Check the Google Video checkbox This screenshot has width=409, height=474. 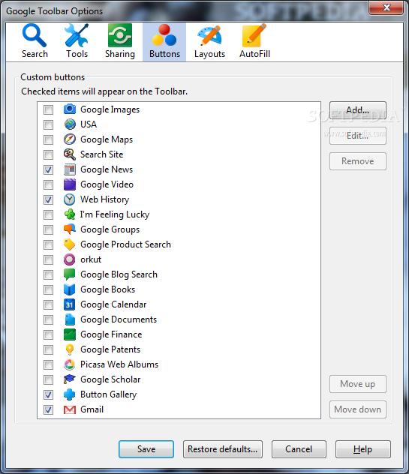(x=48, y=184)
